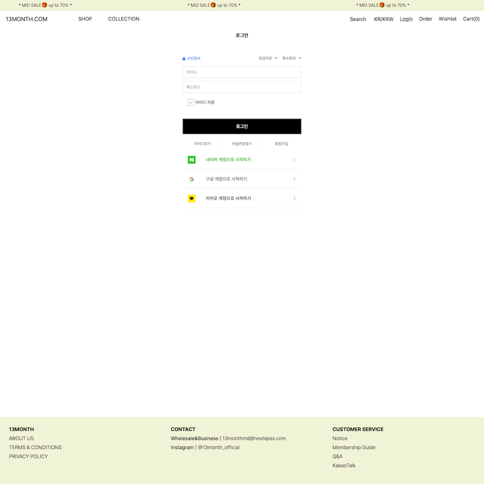Click the KakaoTalk yellow speech bubble icon
This screenshot has width=484, height=484.
192,198
